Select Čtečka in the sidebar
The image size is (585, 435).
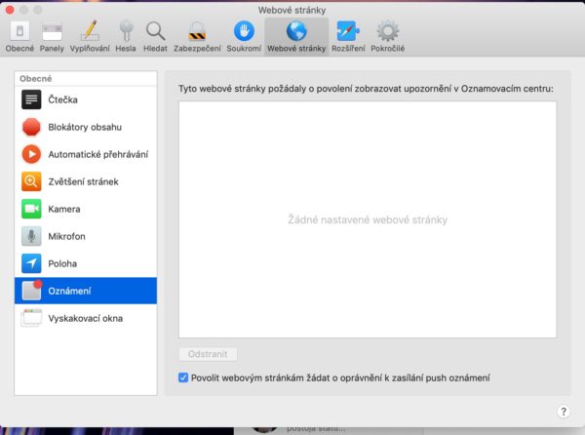[86, 99]
